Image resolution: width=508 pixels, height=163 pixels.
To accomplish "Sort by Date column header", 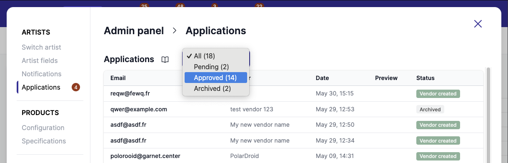I will (x=322, y=78).
